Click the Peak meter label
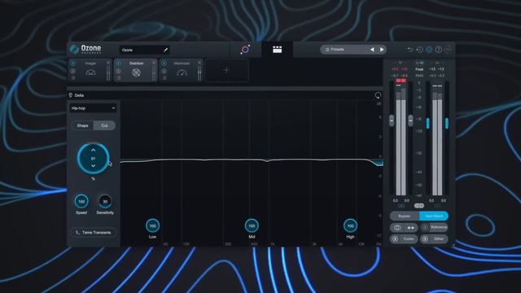Viewport: 521px width, 293px height. 420,69
